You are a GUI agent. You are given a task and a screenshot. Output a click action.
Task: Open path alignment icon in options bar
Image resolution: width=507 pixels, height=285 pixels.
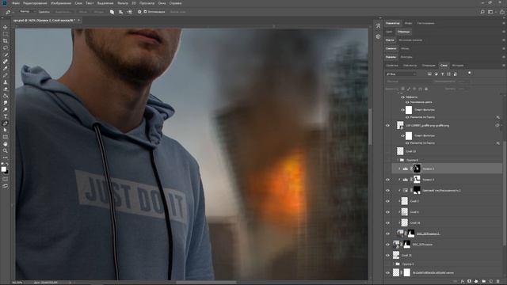pos(120,12)
